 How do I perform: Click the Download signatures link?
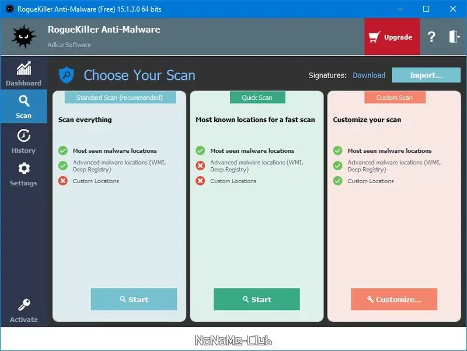point(369,75)
